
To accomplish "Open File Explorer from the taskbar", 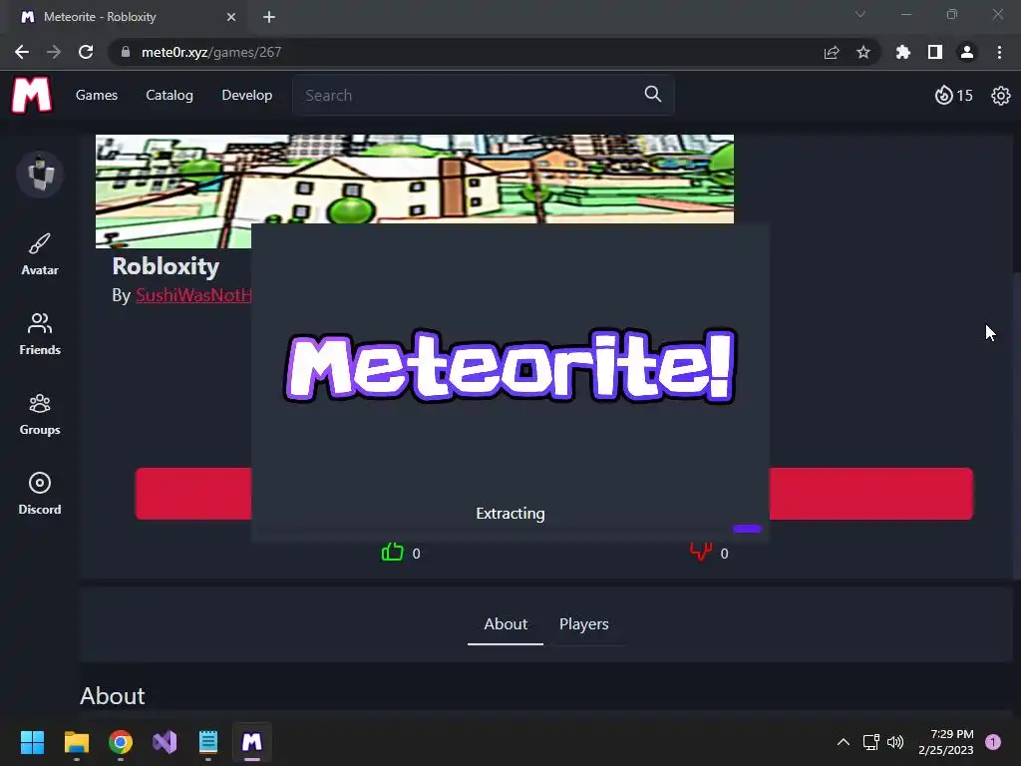I will pos(76,742).
